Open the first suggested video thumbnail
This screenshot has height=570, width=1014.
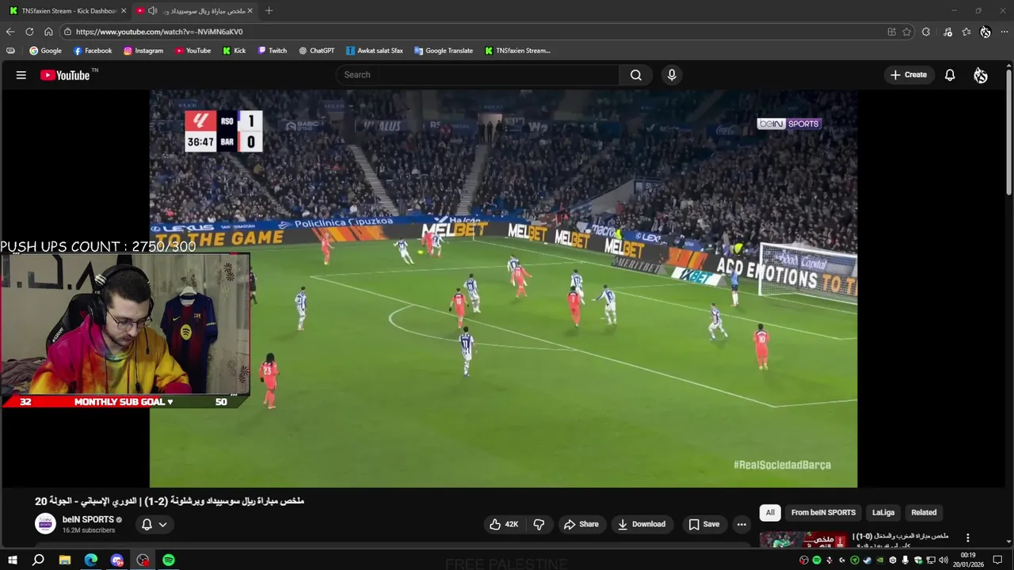click(x=804, y=541)
